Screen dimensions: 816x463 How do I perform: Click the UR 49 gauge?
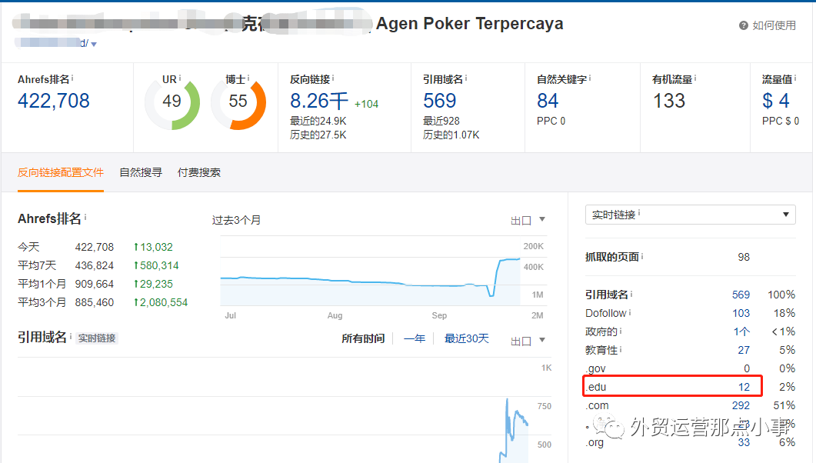coord(172,103)
